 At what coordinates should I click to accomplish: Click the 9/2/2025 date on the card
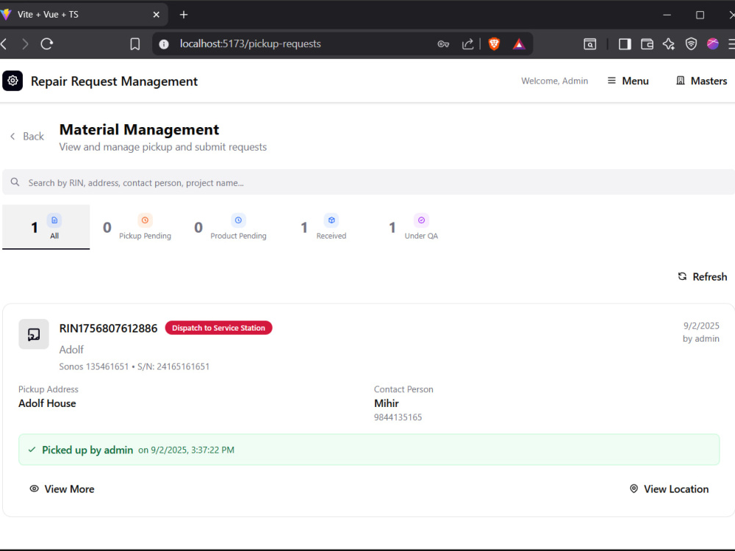tap(701, 325)
